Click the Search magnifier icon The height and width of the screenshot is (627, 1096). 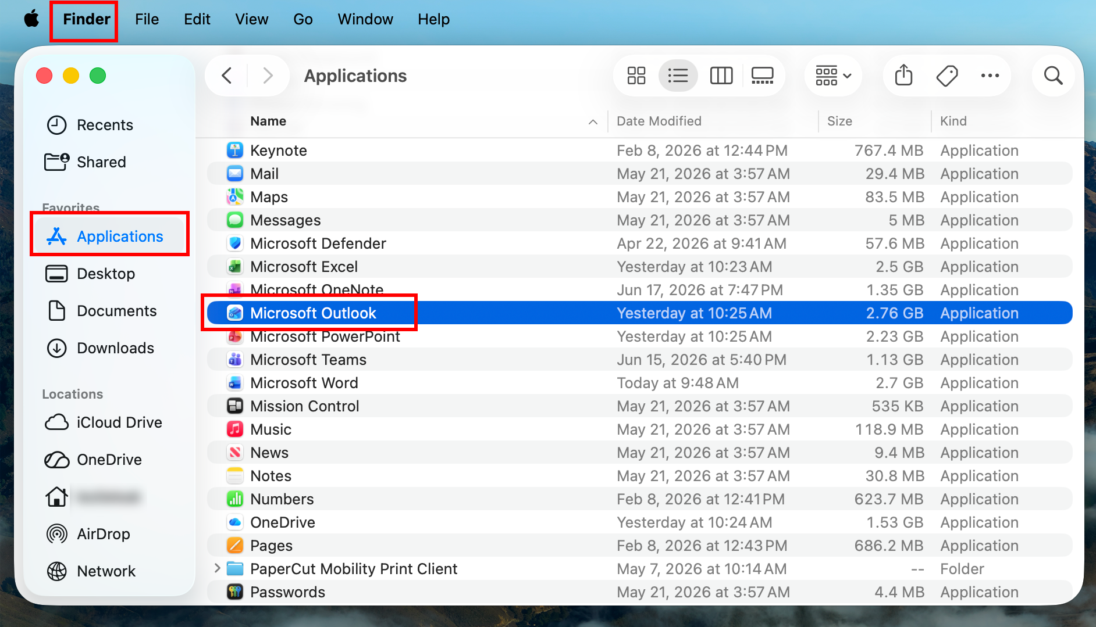point(1053,76)
